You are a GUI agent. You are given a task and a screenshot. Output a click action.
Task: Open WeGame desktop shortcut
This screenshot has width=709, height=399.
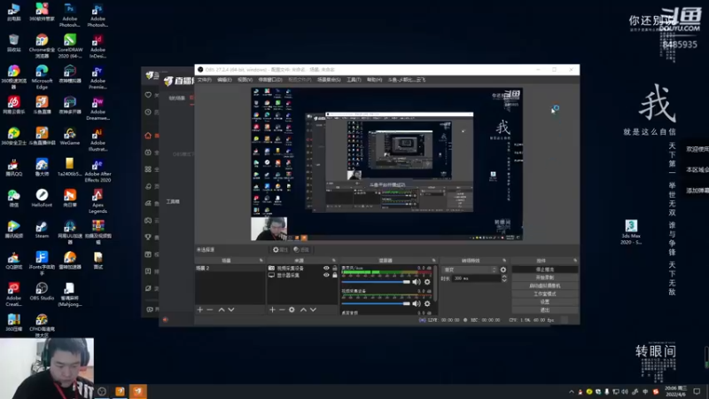70,137
